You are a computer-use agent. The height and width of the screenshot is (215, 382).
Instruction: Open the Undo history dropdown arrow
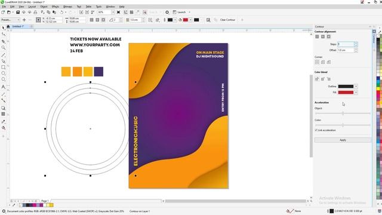pos(66,12)
